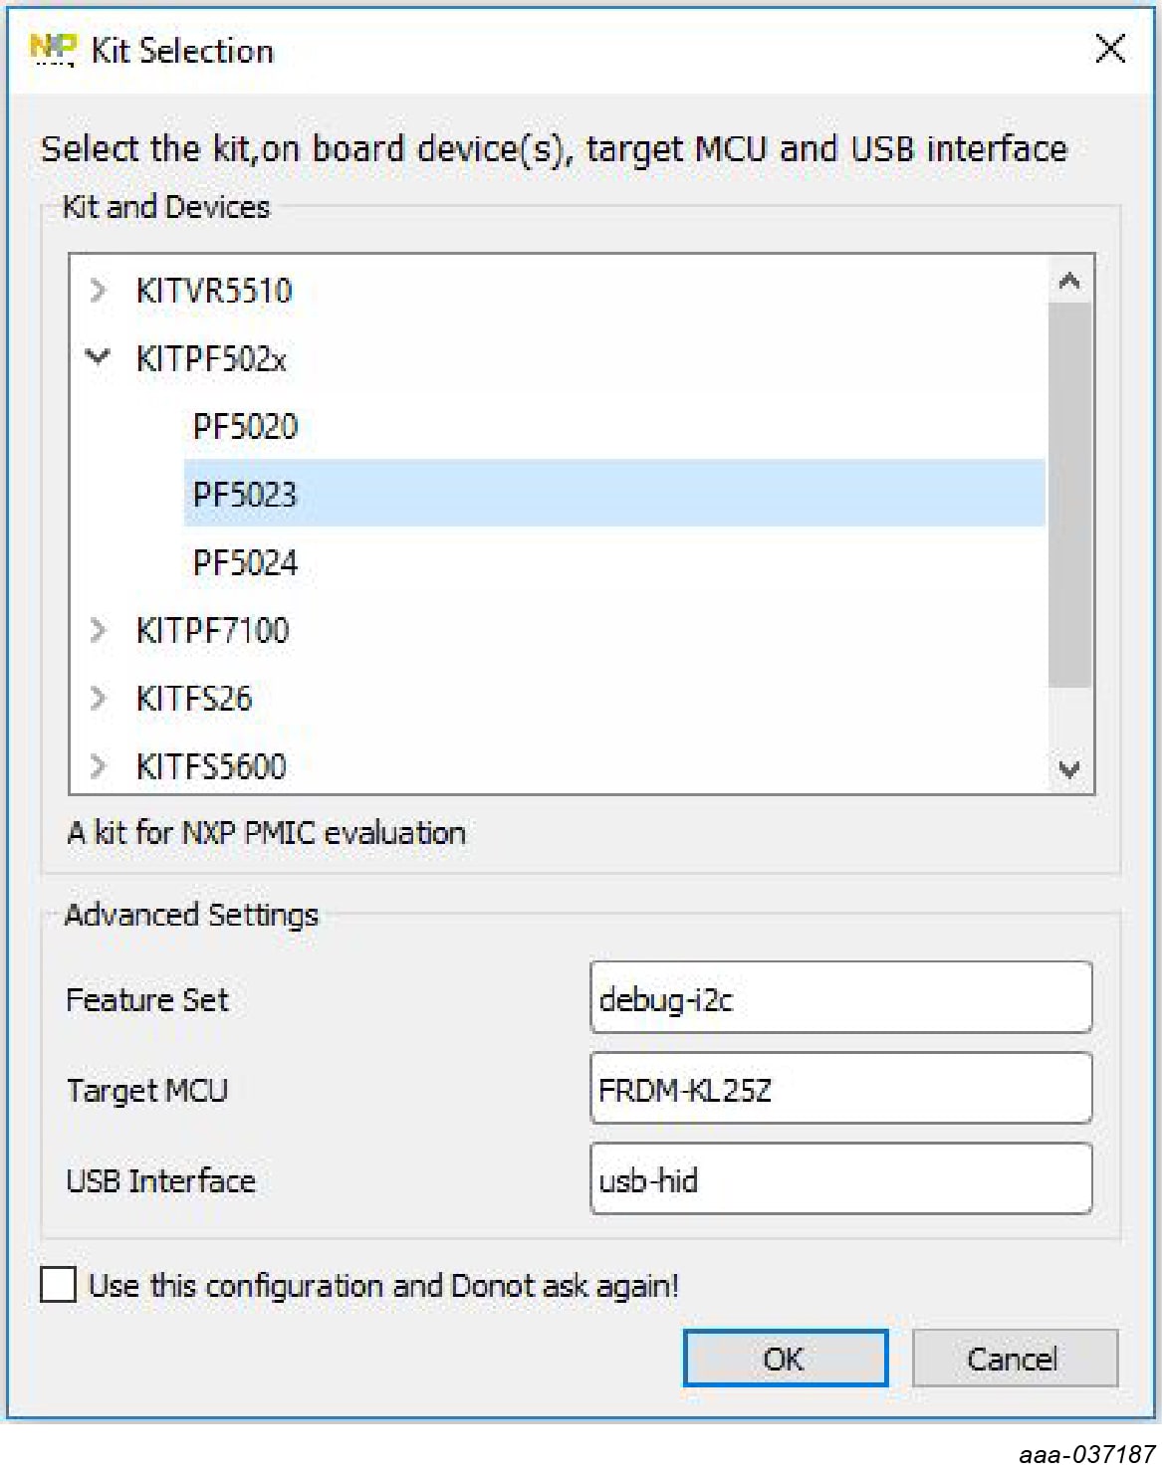The width and height of the screenshot is (1162, 1472).
Task: Expand the KITFS5600 kit node
Action: 98,765
